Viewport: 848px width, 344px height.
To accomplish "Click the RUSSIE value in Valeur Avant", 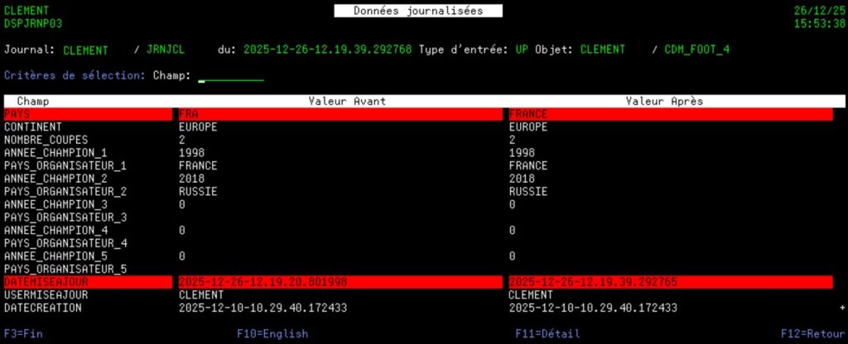I will [x=198, y=191].
